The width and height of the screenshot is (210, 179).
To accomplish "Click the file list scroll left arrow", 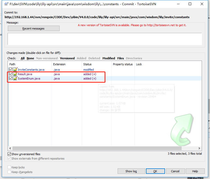I will click(10, 148).
